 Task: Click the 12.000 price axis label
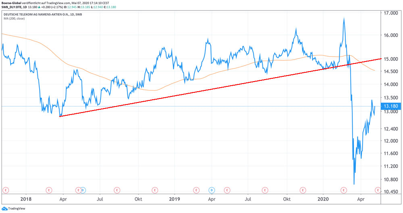(x=391, y=141)
